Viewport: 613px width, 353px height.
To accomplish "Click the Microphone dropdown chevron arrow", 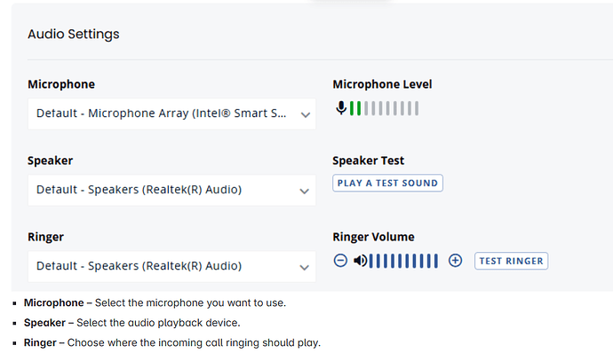I will pyautogui.click(x=306, y=114).
